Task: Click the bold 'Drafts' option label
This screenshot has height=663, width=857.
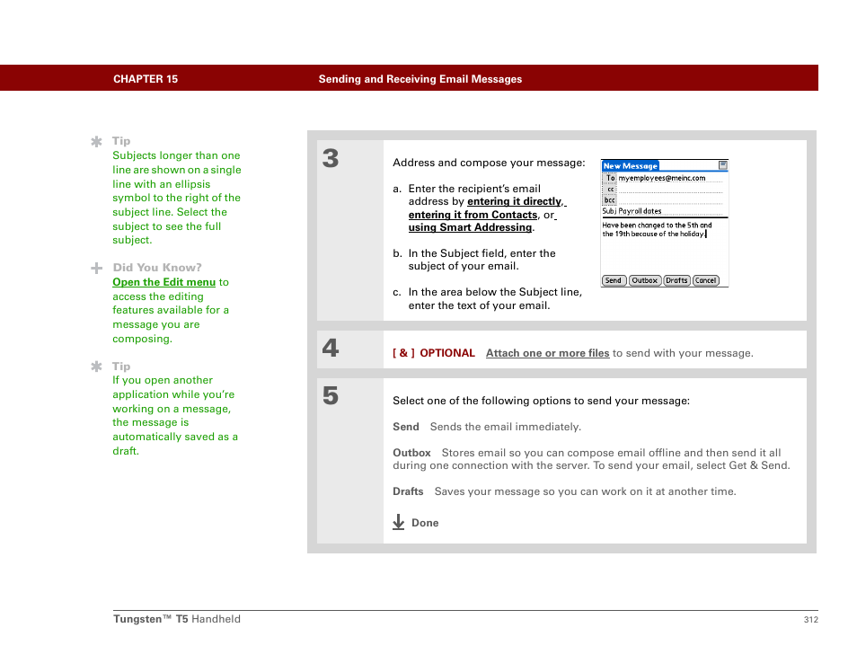Action: [408, 491]
